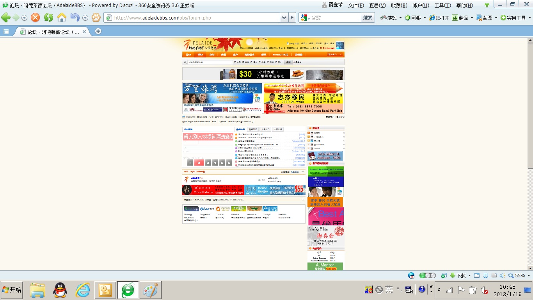Viewport: 533px width, 300px height.
Task: Expand the address bar history dropdown
Action: coord(284,18)
